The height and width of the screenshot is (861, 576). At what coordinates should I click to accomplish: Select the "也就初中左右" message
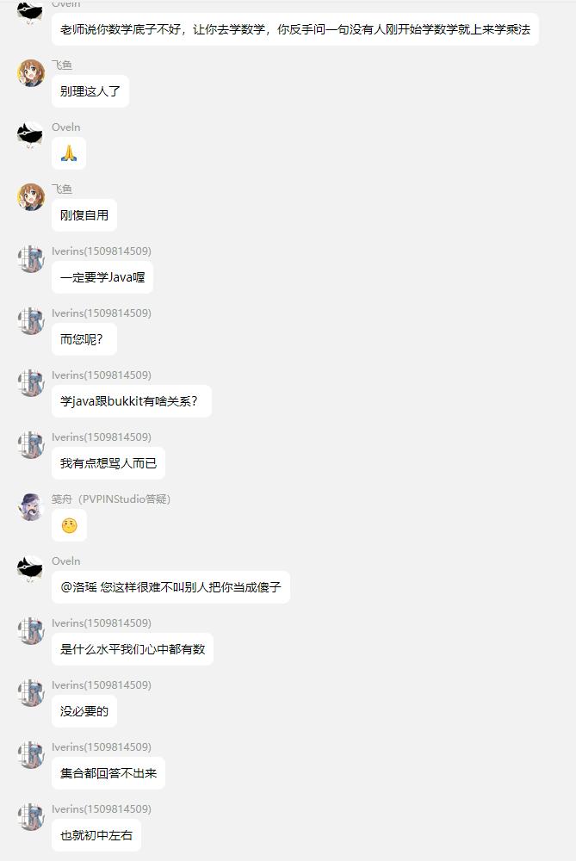click(x=96, y=835)
